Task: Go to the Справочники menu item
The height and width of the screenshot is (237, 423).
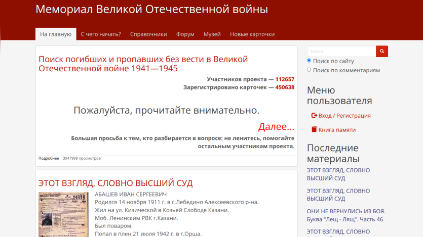Action: coord(148,34)
